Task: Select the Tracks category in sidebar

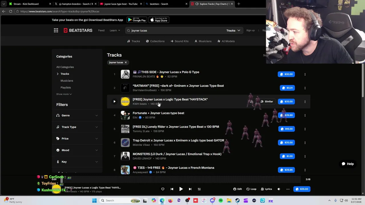Action: coord(65,74)
